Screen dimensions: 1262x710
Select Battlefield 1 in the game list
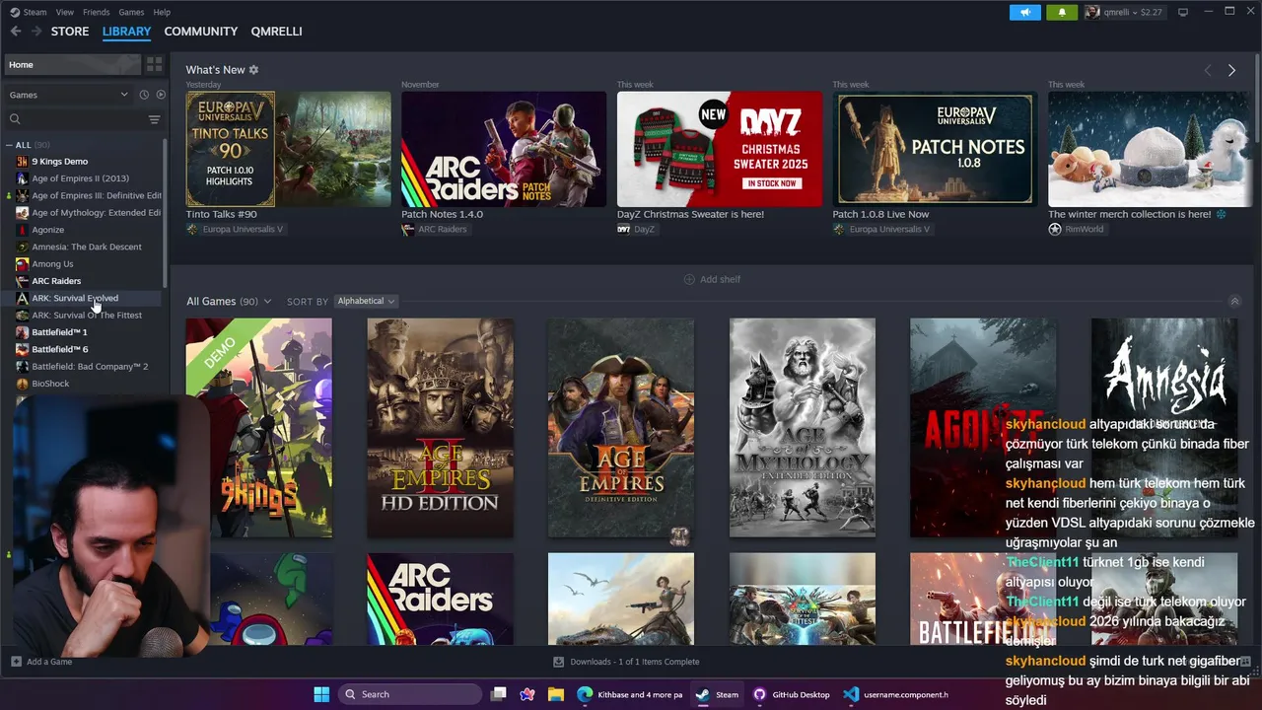coord(59,332)
